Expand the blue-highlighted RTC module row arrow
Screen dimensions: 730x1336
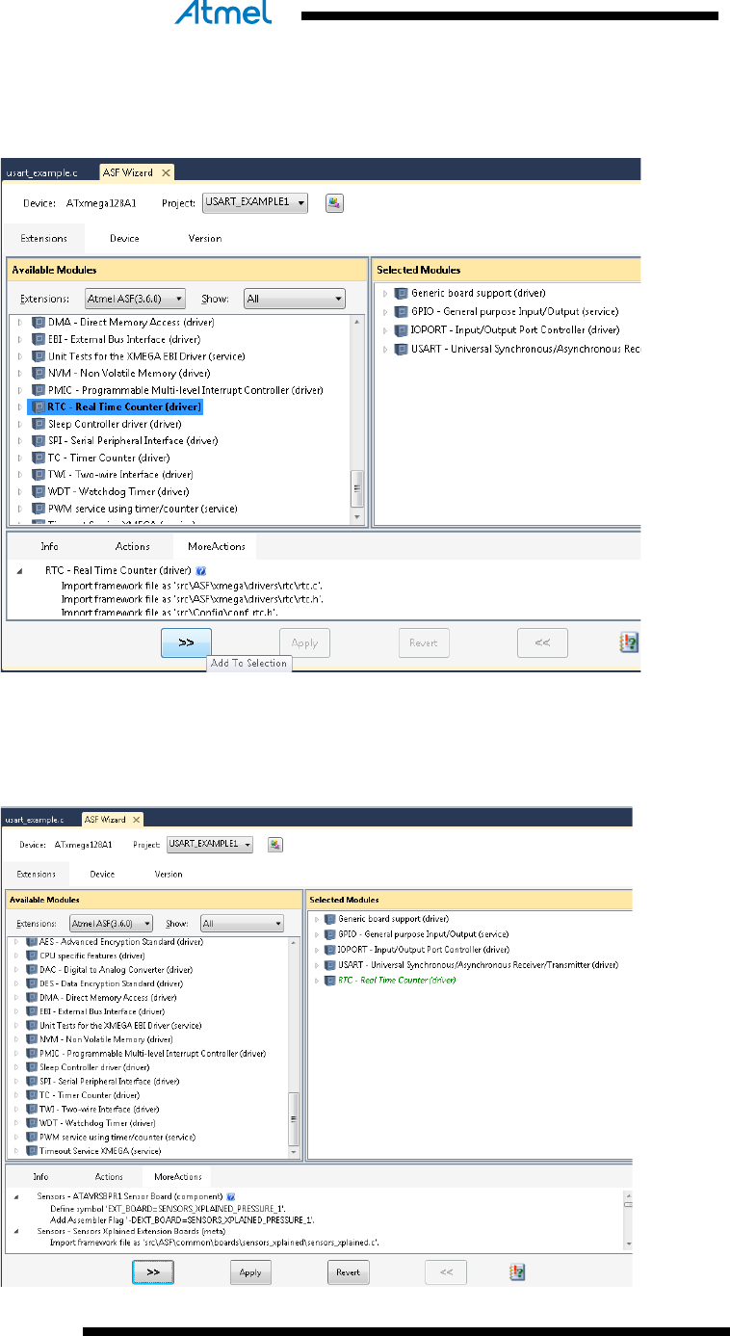19,407
